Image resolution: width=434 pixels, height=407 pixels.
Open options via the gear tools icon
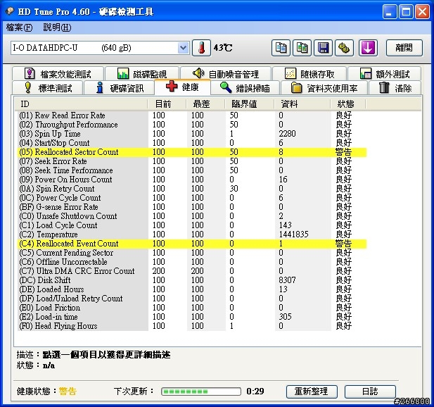coord(344,48)
